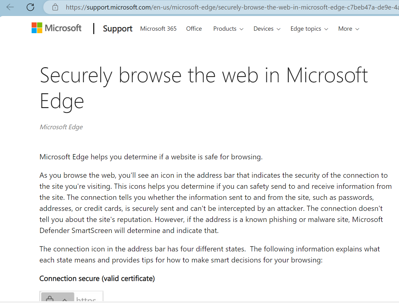Open the Edge topics dropdown

coord(309,29)
